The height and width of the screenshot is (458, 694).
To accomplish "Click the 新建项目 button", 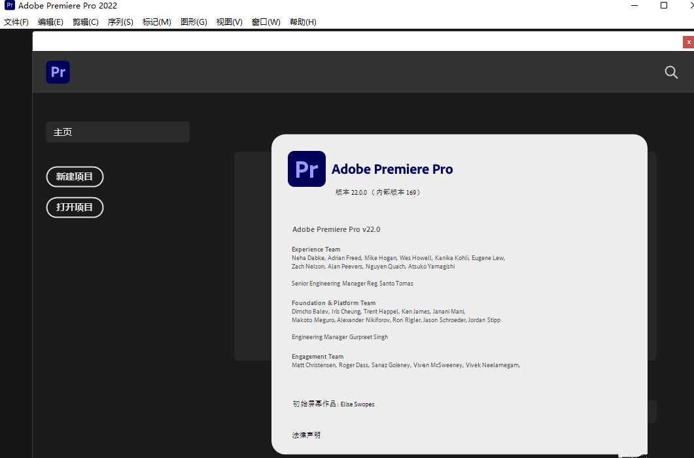I will tap(75, 176).
